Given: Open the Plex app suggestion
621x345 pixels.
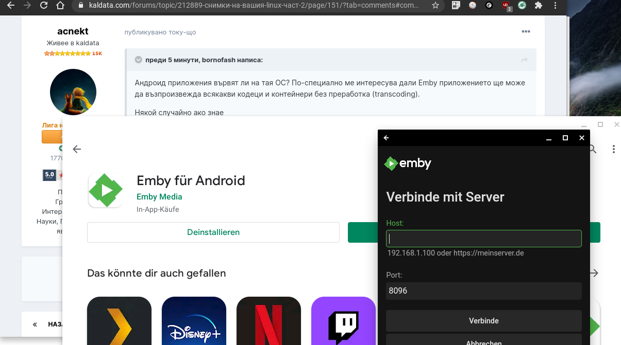Looking at the screenshot, I should point(119,321).
